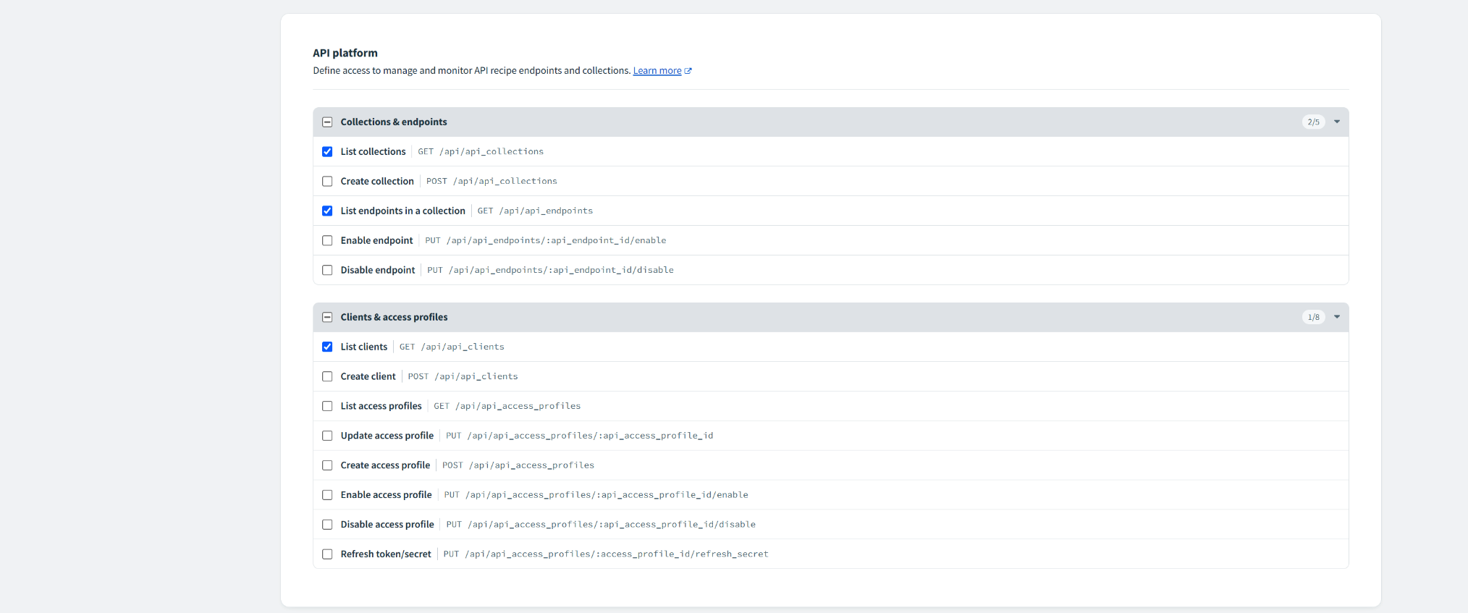Enable the Create collection permission

pyautogui.click(x=327, y=182)
